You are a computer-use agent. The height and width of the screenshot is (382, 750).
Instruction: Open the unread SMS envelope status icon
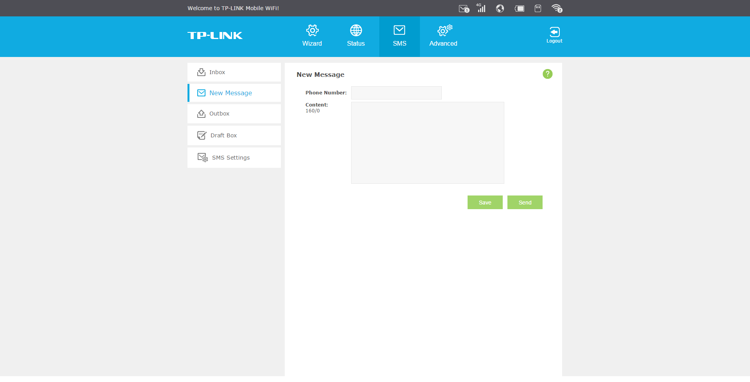click(464, 9)
